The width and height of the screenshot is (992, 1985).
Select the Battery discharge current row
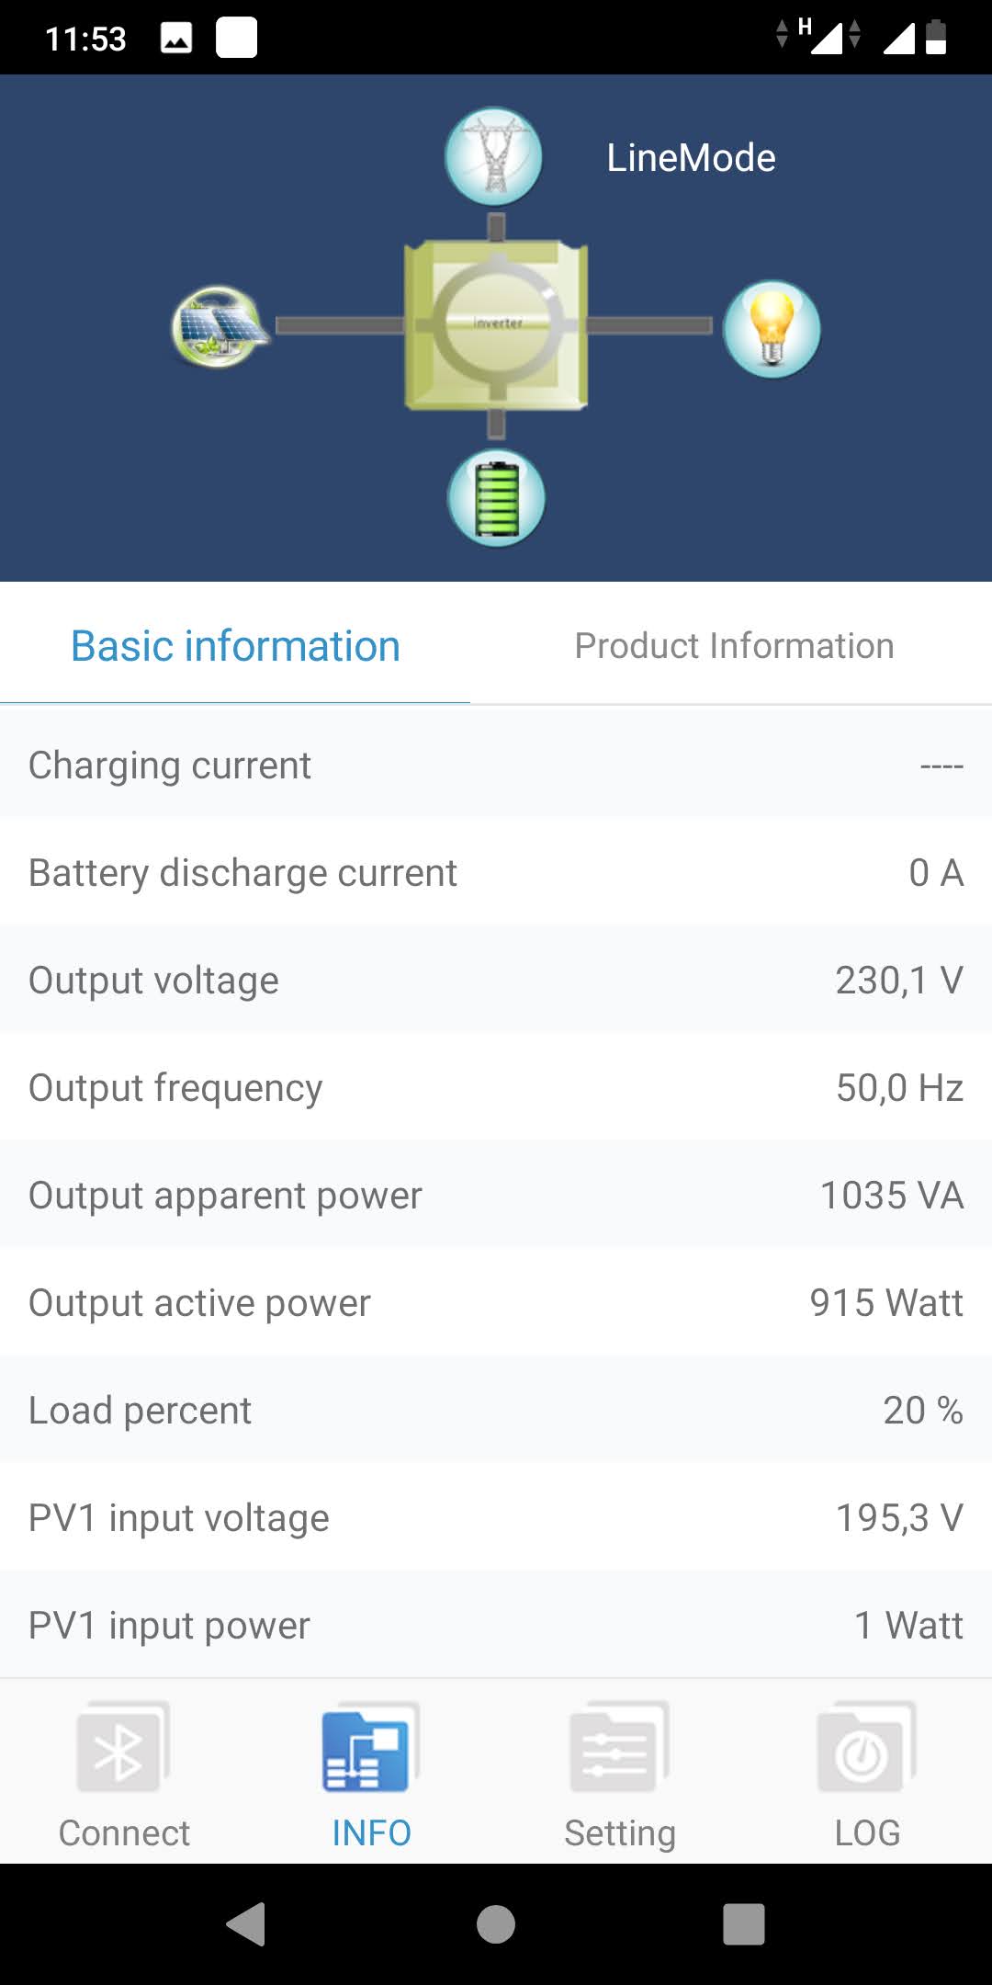496,873
